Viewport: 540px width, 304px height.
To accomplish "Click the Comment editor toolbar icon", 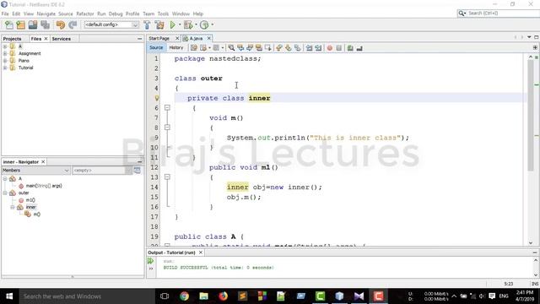I will point(350,48).
